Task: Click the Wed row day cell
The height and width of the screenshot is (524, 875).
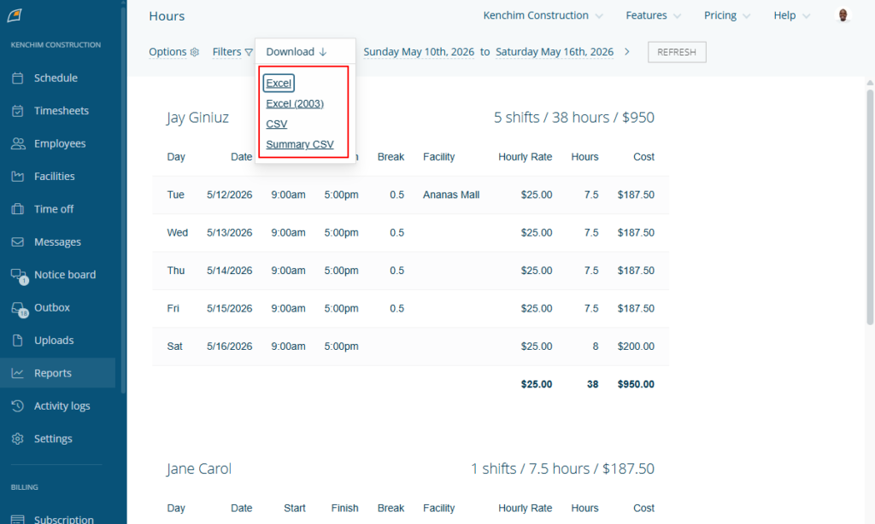Action: (x=178, y=233)
